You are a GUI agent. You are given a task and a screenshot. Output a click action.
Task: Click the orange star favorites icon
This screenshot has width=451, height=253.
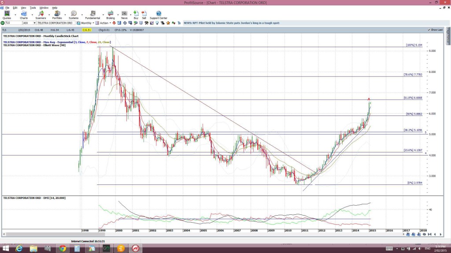(168, 23)
